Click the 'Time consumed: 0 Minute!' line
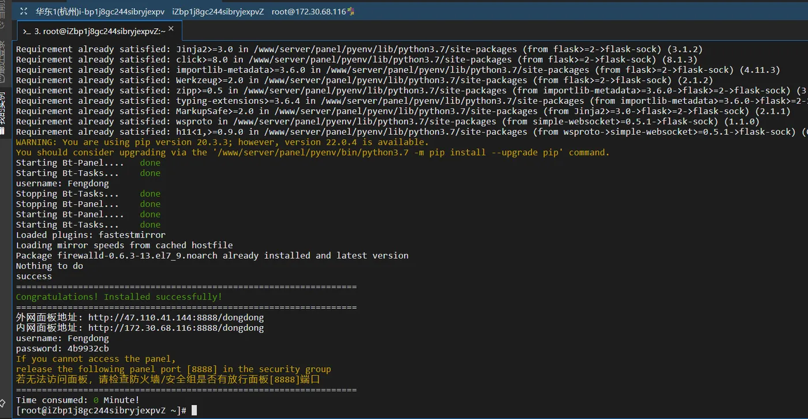 pyautogui.click(x=78, y=400)
